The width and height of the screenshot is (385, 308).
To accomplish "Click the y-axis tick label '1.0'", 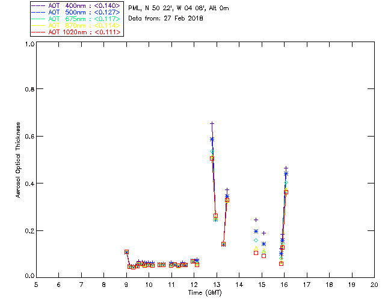I will tap(29, 44).
